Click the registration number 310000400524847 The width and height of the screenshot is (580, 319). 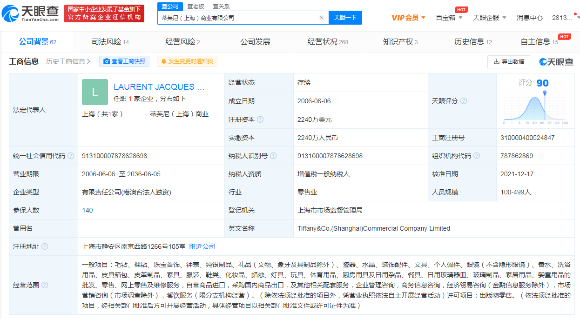point(528,138)
